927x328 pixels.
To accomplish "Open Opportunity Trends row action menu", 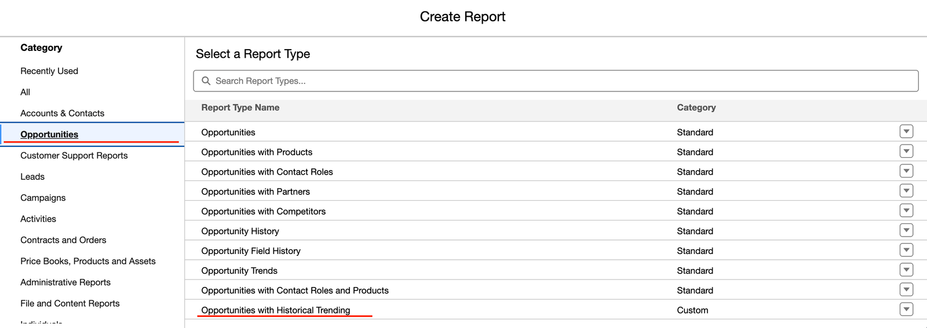I will click(906, 270).
